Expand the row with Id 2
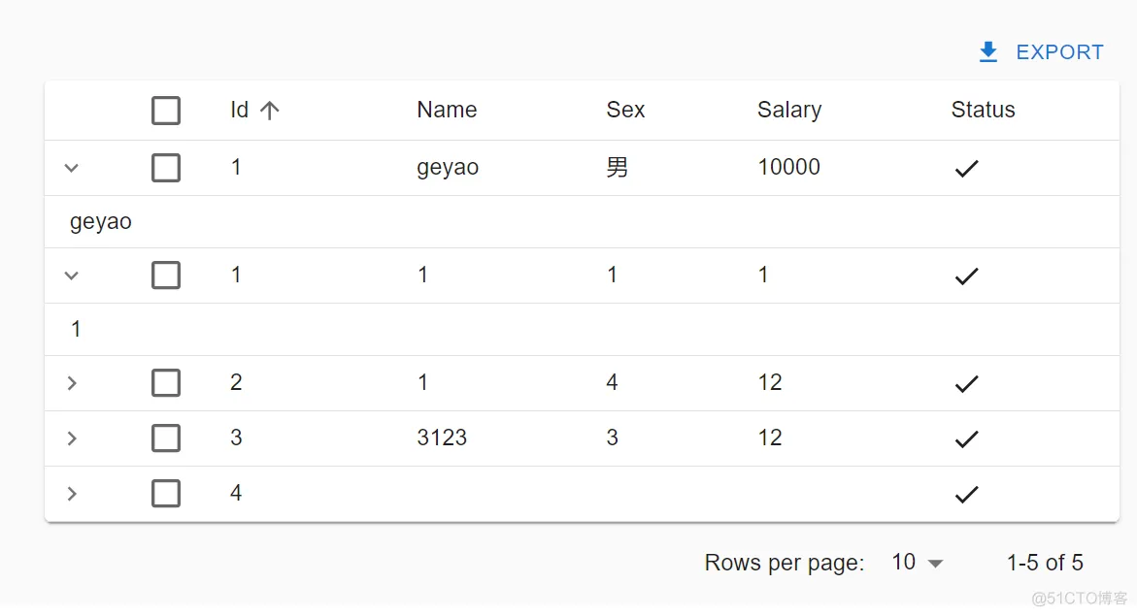The image size is (1137, 616). (71, 383)
